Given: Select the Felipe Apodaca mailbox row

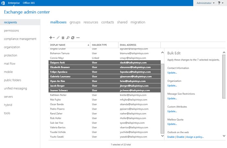Looking at the screenshot, I should coord(104,72).
